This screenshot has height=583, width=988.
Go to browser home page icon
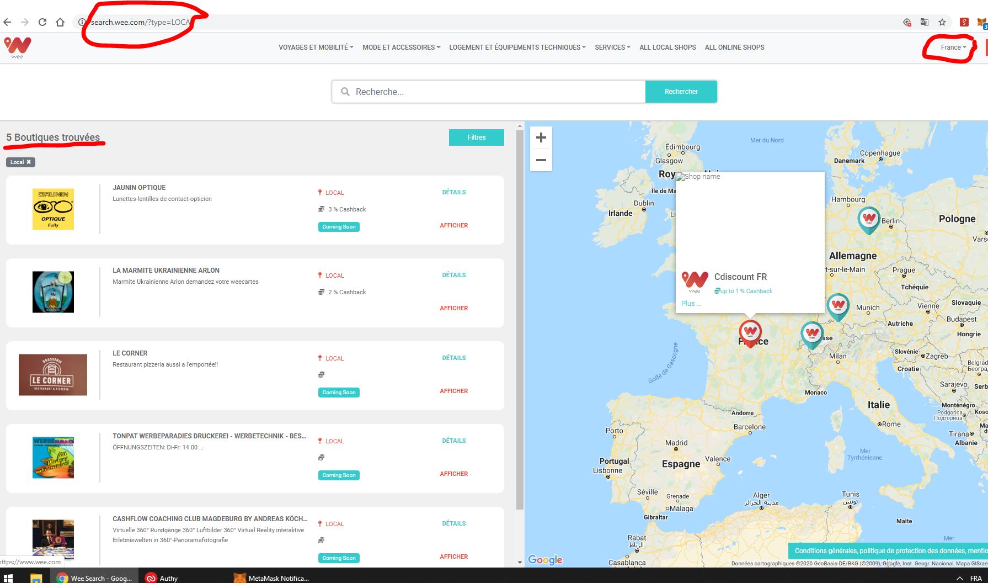60,22
